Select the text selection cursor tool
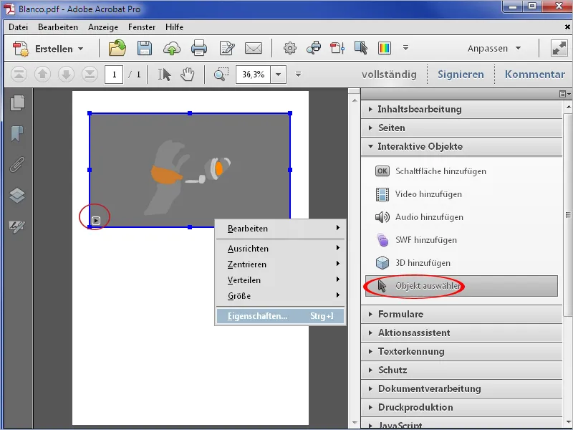Image resolution: width=573 pixels, height=430 pixels. [x=164, y=75]
